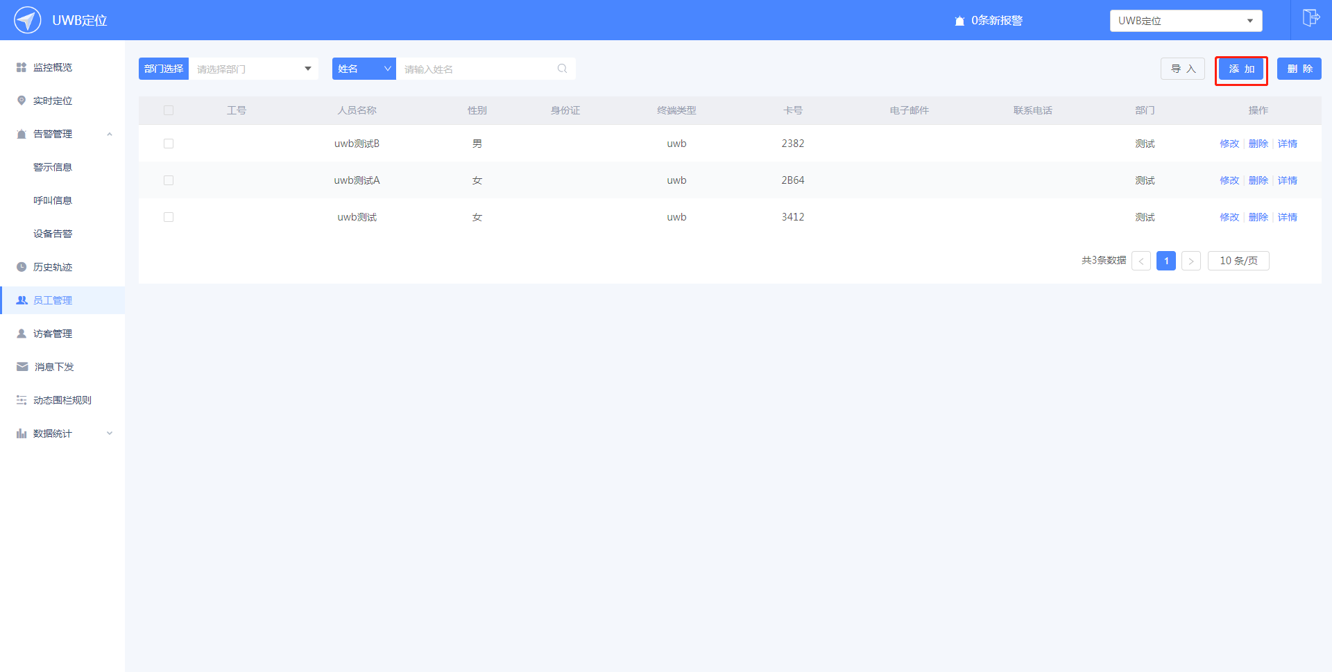
Task: Toggle the select-all checkbox in table header
Action: (x=169, y=110)
